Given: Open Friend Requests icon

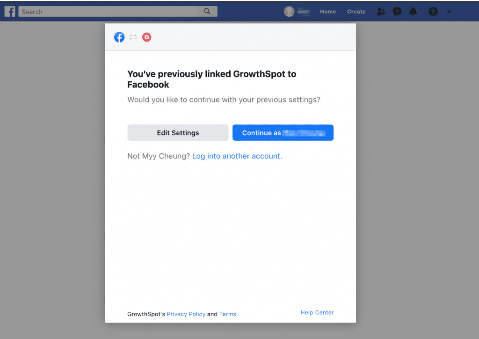Looking at the screenshot, I should point(381,12).
